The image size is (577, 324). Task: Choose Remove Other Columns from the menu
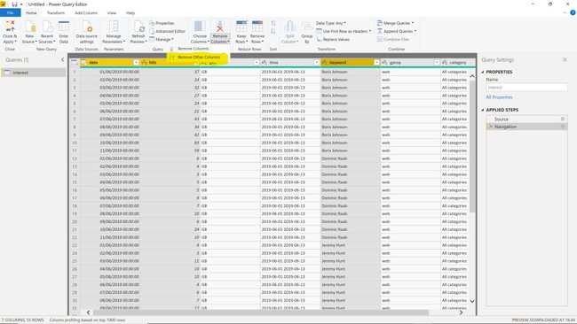(198, 58)
